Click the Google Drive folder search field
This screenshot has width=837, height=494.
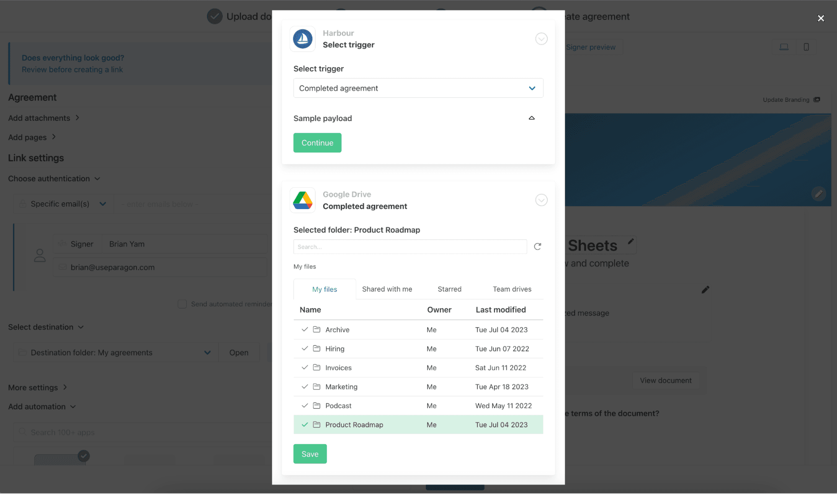pos(409,247)
